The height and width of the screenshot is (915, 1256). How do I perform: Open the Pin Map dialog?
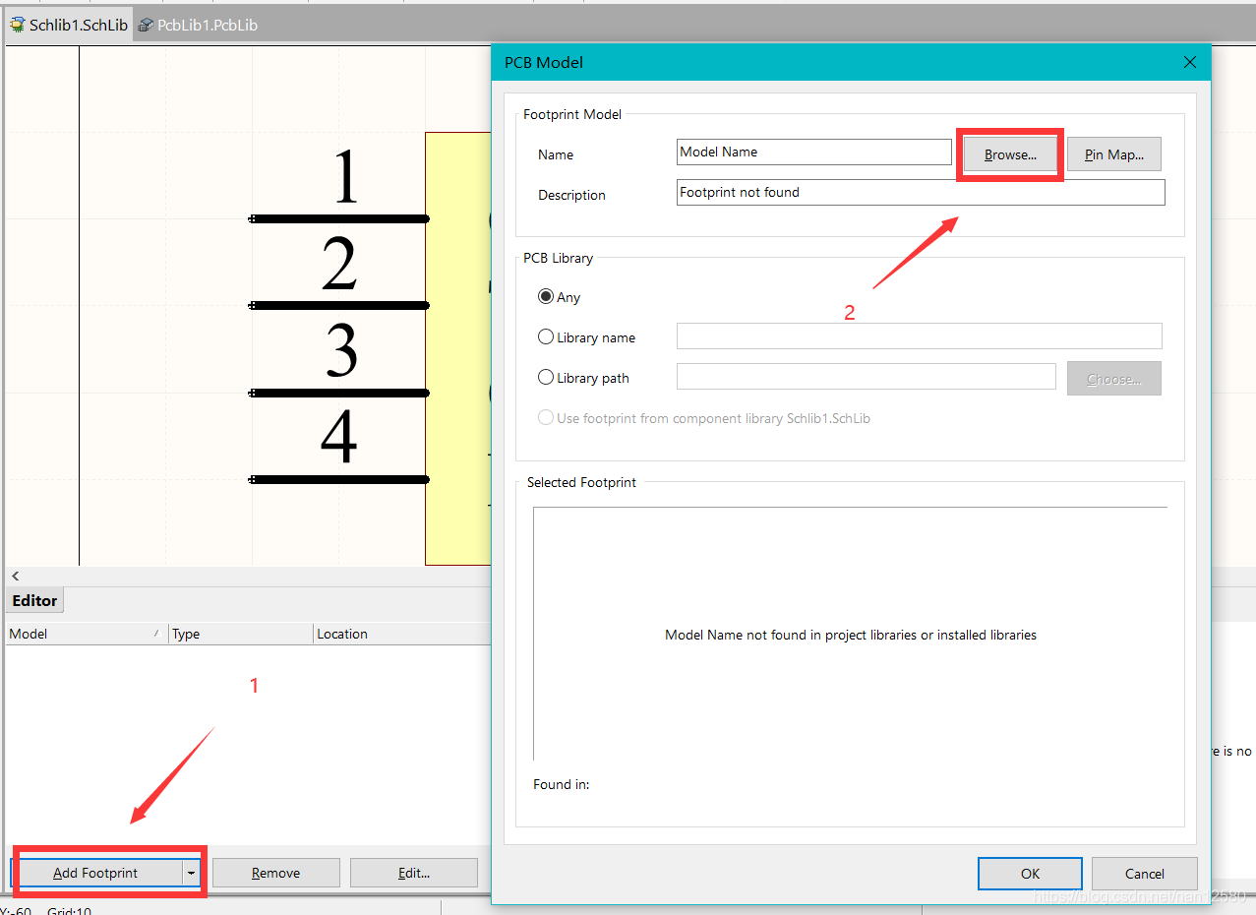pos(1114,154)
